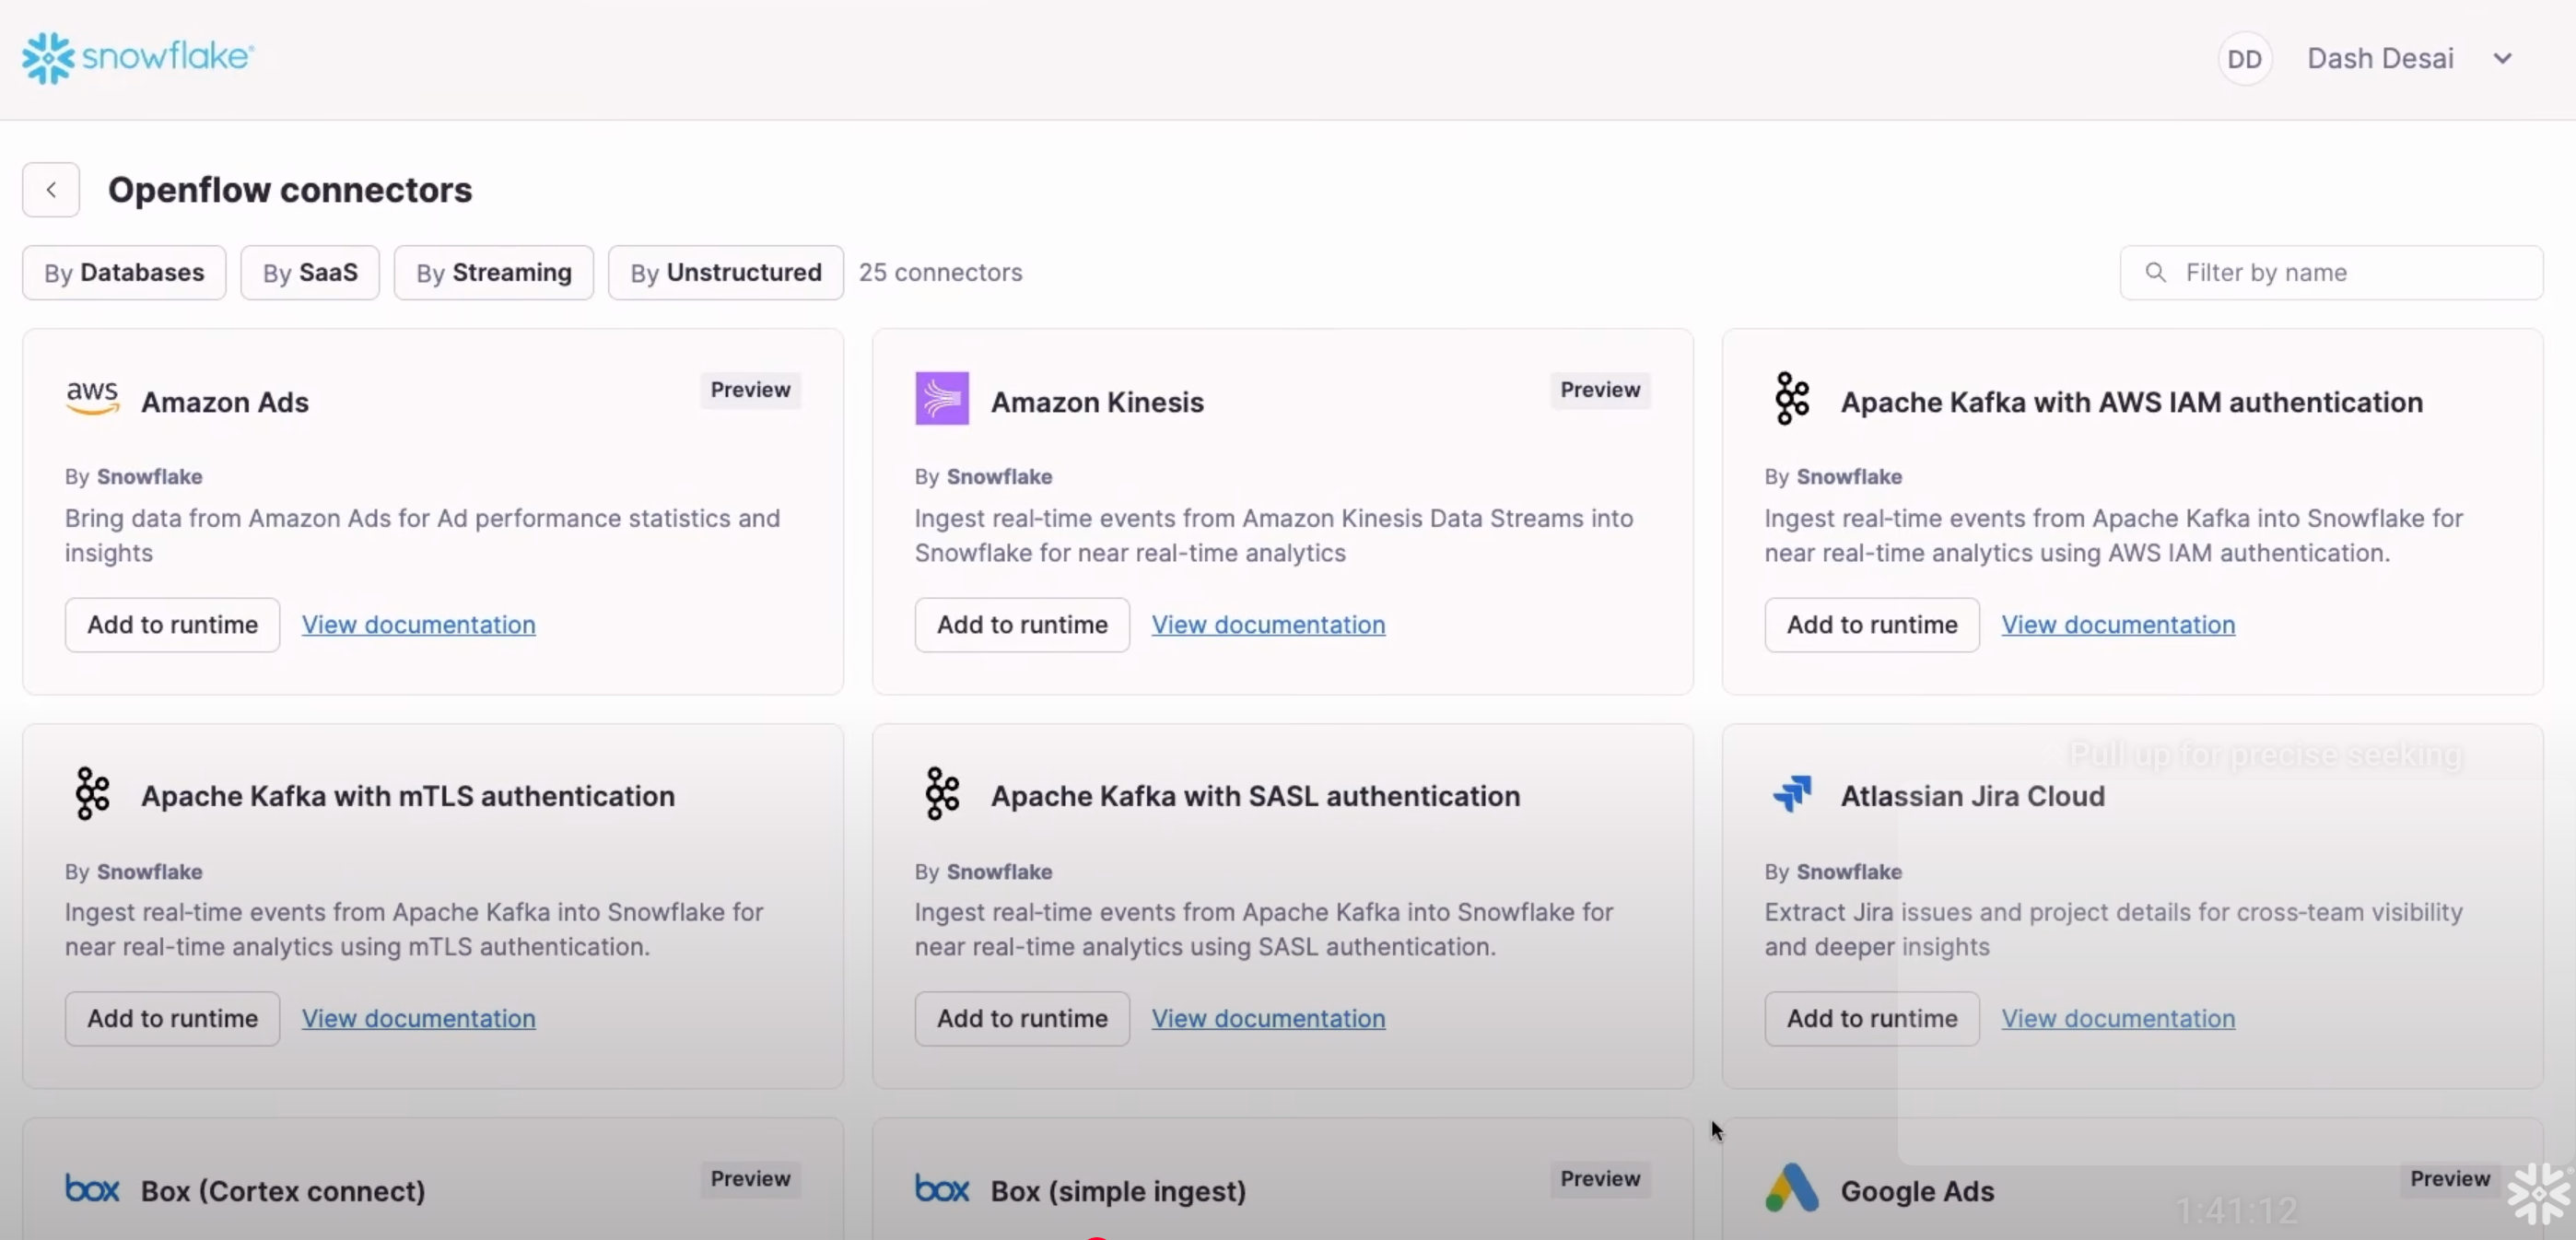Viewport: 2576px width, 1240px height.
Task: Click the Box logo on simple ingest card
Action: coord(942,1189)
